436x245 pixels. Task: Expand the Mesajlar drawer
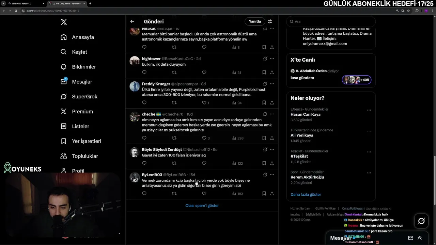point(420,238)
